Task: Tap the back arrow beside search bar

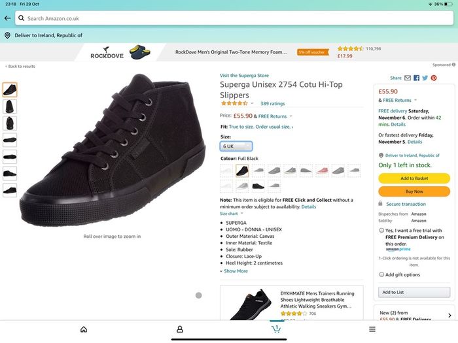Action: coord(8,18)
